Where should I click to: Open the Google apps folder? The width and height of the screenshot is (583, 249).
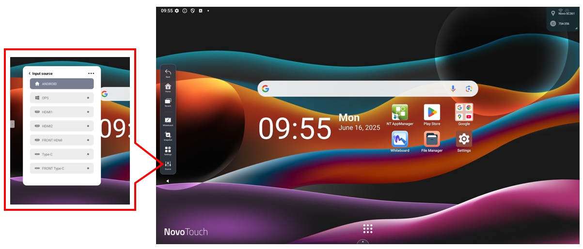pos(464,115)
